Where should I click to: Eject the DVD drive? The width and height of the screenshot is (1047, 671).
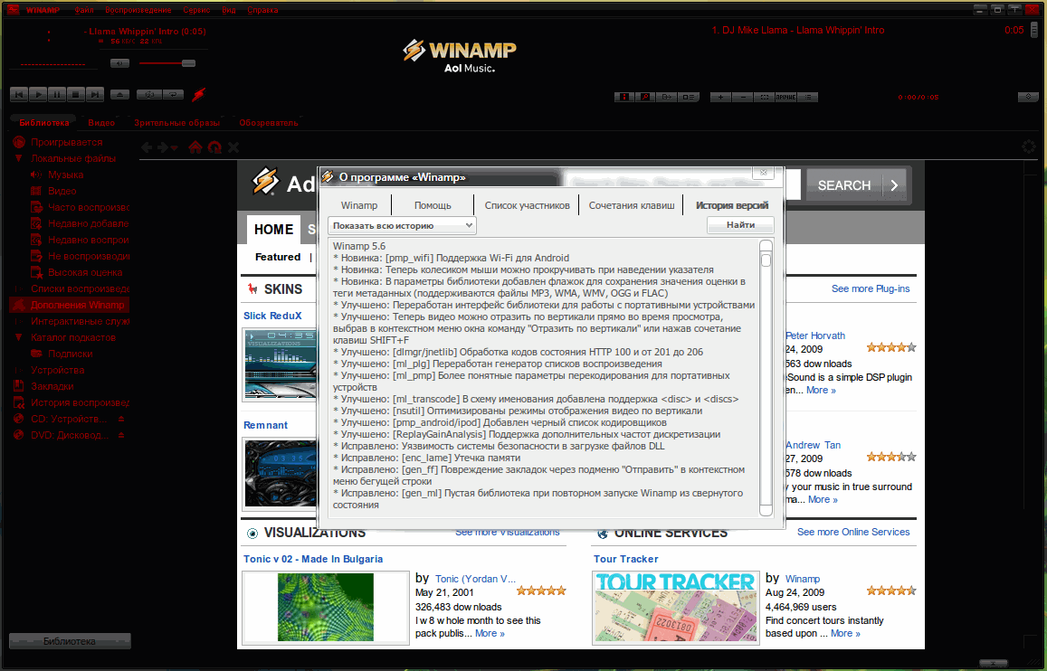(121, 435)
